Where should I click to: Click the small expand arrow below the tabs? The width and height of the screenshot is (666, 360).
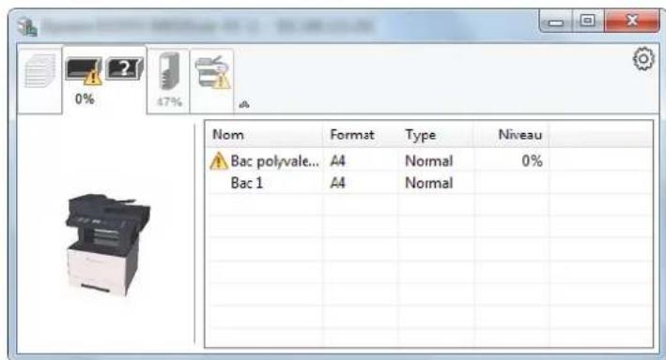(244, 104)
